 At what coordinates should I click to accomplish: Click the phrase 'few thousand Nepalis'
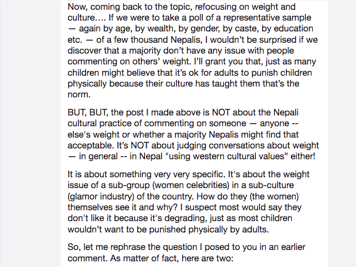pos(157,40)
